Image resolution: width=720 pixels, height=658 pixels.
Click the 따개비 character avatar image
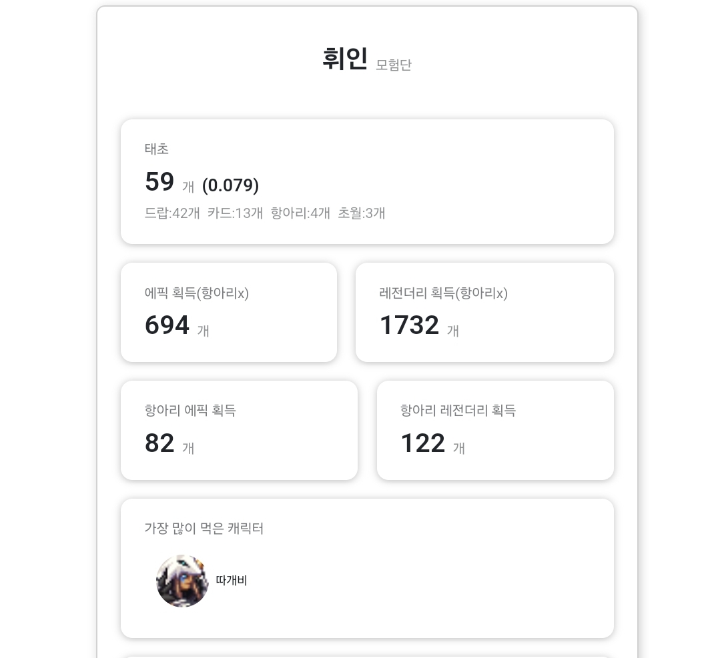182,581
